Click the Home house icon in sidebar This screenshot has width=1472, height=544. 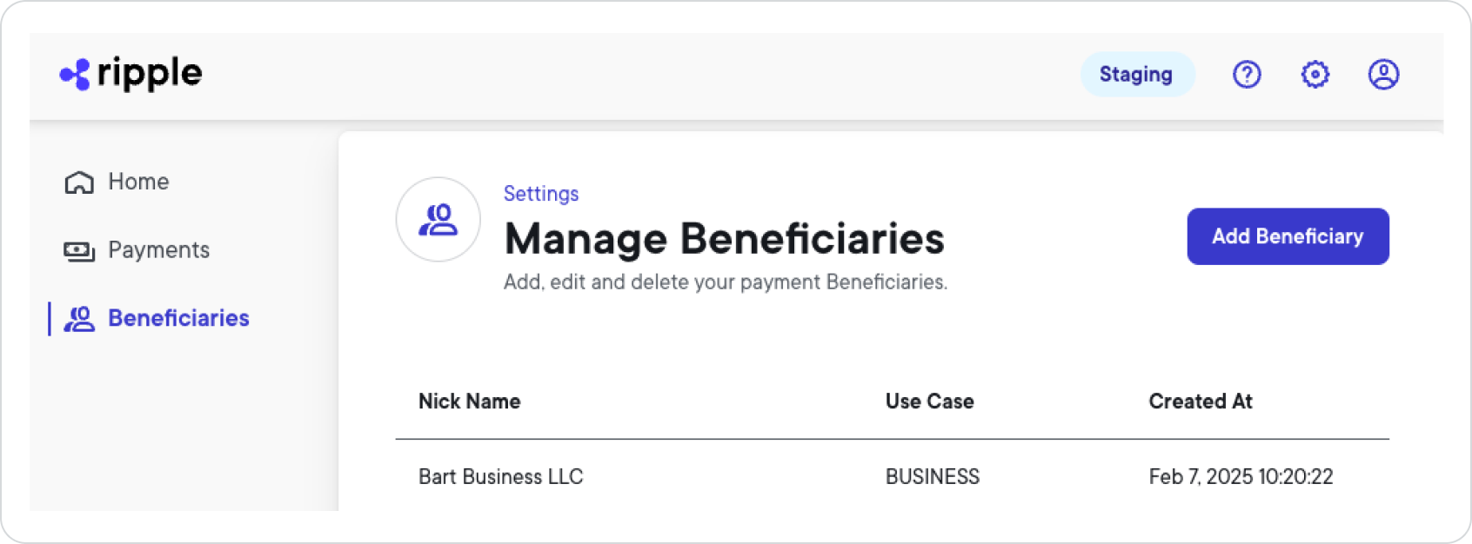tap(79, 182)
